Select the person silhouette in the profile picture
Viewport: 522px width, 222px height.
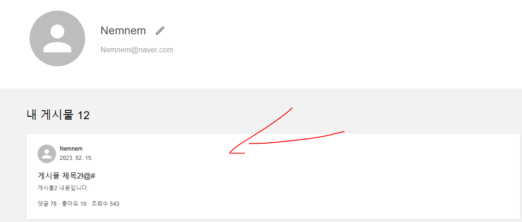(x=57, y=38)
